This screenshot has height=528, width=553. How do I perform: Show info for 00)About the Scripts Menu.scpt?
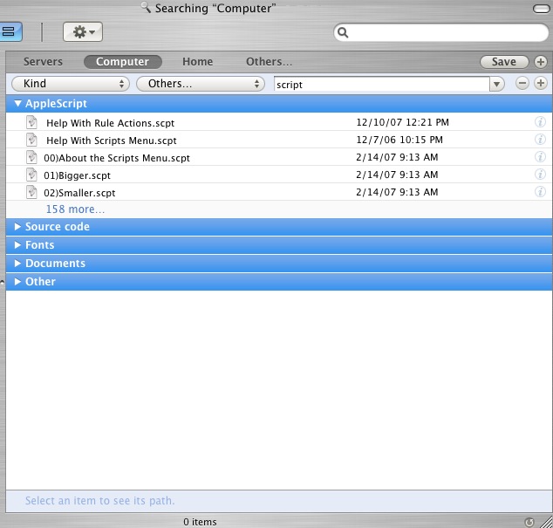540,157
